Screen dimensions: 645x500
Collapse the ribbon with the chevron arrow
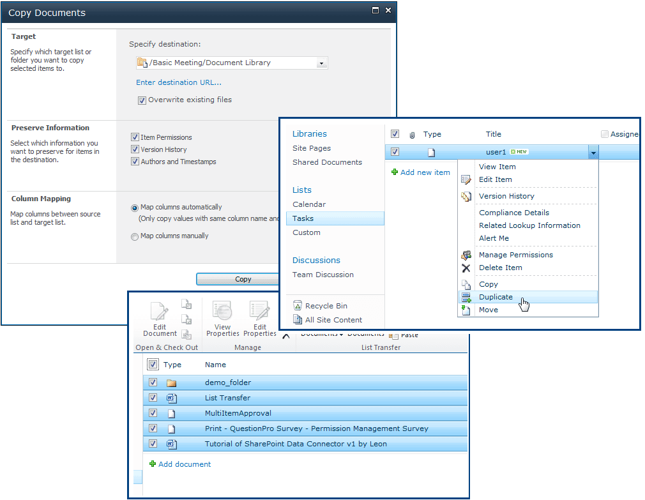[x=286, y=337]
